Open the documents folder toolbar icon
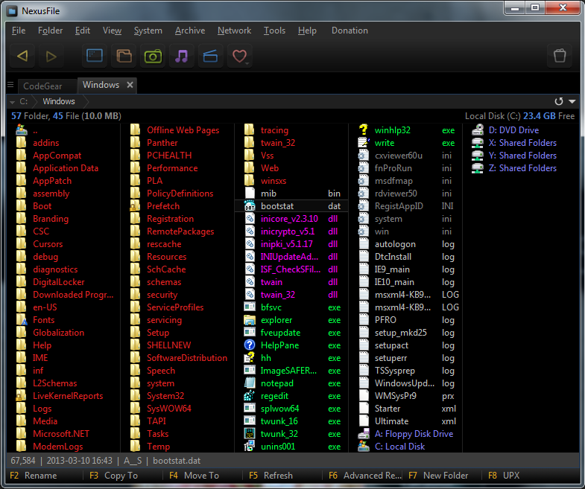This screenshot has width=585, height=489. 124,57
